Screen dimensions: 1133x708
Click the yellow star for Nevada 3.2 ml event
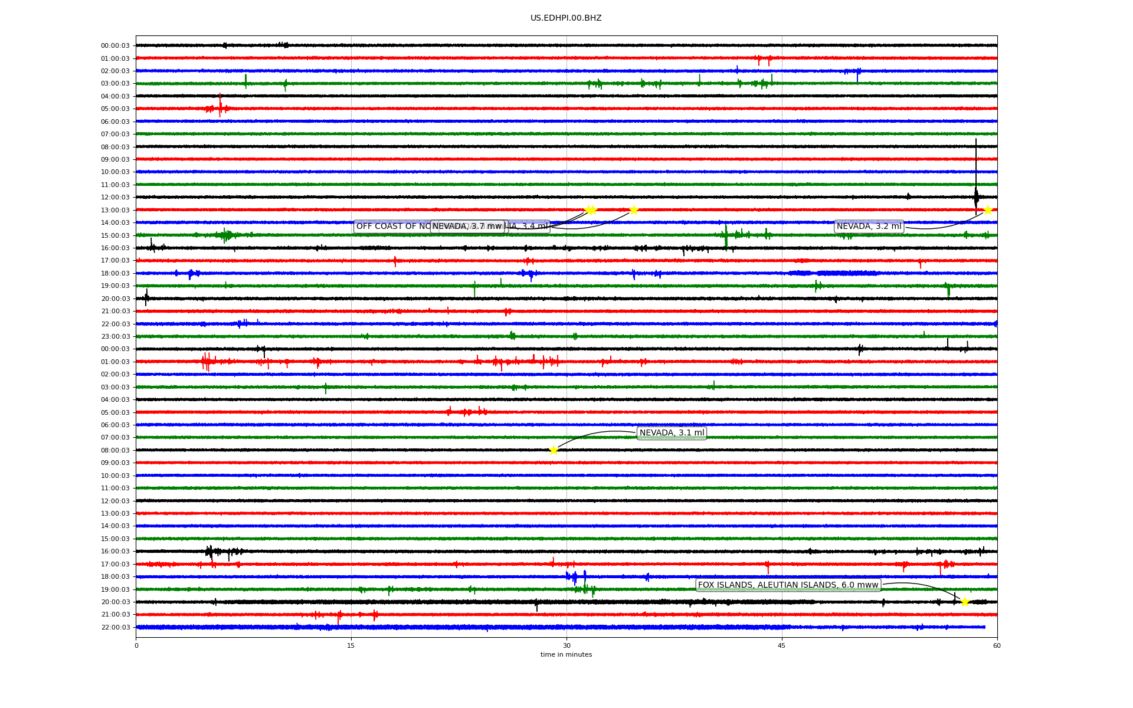click(x=988, y=210)
